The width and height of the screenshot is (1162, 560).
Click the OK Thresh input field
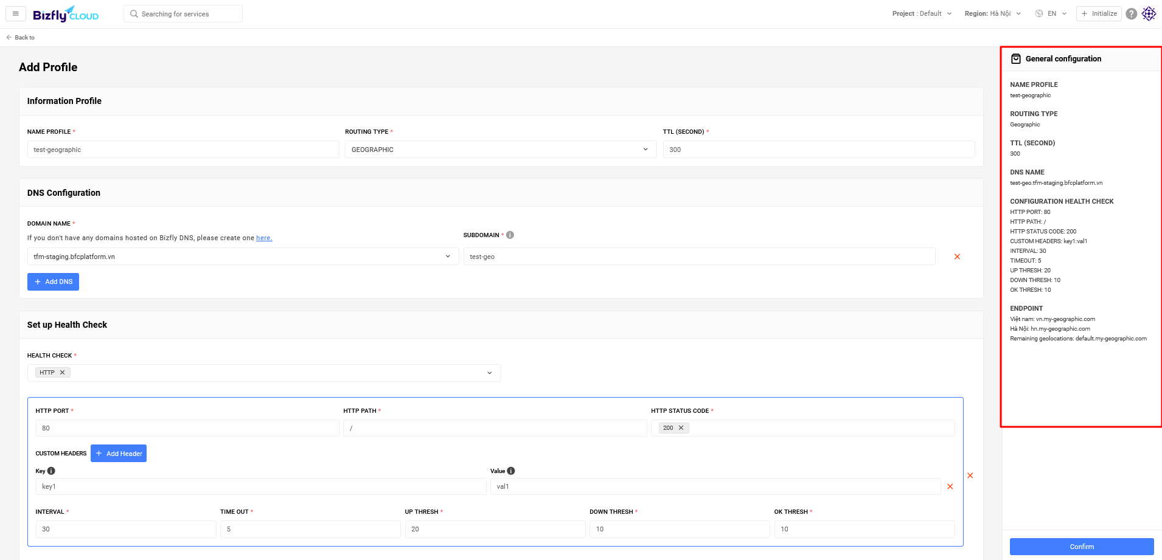tap(865, 529)
